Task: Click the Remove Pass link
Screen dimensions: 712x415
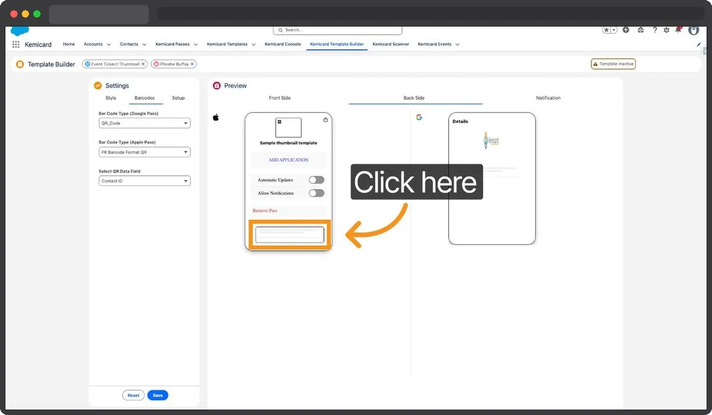Action: pyautogui.click(x=265, y=211)
